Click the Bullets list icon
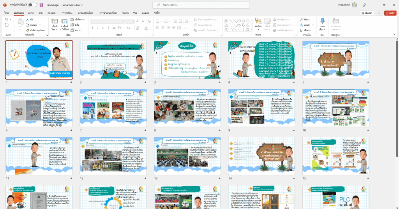Viewport: 399px width, 209px height. coord(157,21)
